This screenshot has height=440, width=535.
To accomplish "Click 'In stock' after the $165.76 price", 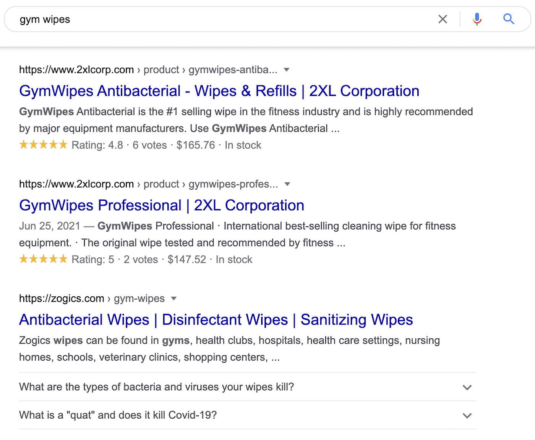I will (243, 145).
